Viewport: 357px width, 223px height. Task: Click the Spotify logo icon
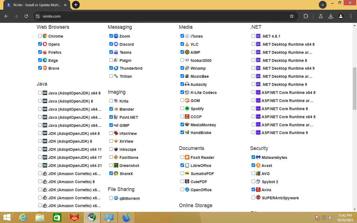pyautogui.click(x=187, y=108)
